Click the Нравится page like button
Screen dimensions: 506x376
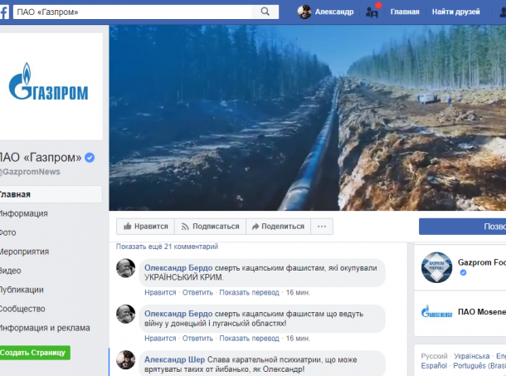tap(145, 227)
